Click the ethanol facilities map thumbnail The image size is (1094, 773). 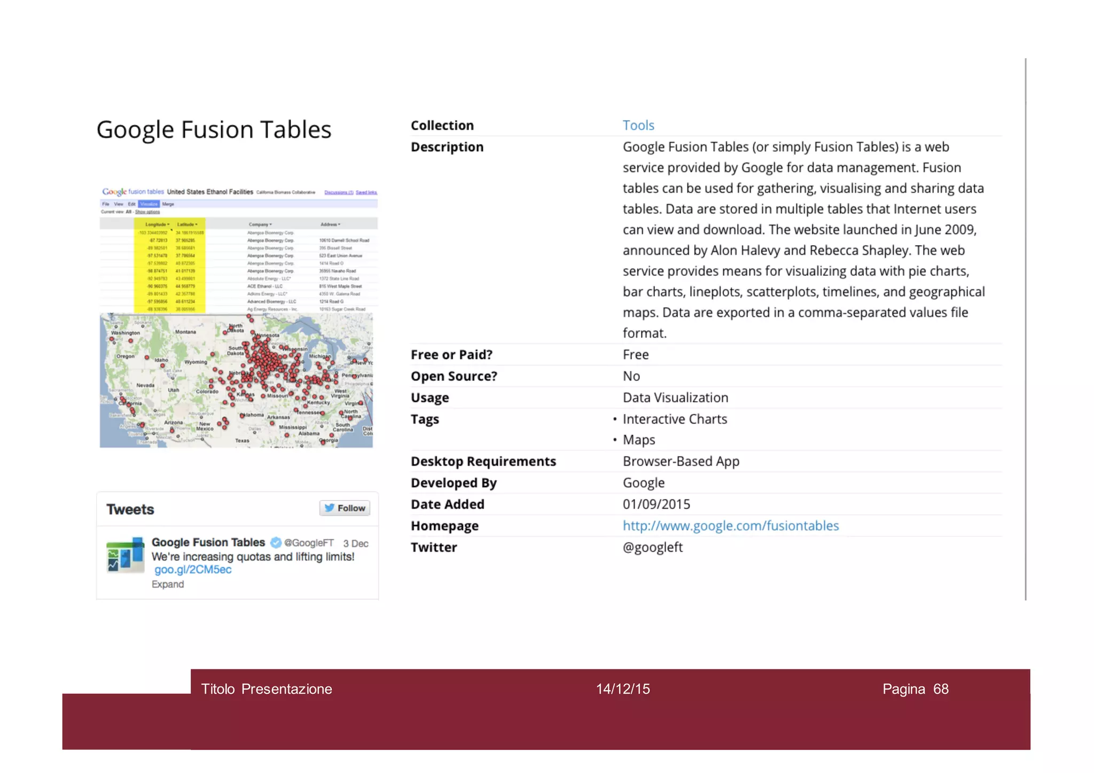[x=236, y=380]
